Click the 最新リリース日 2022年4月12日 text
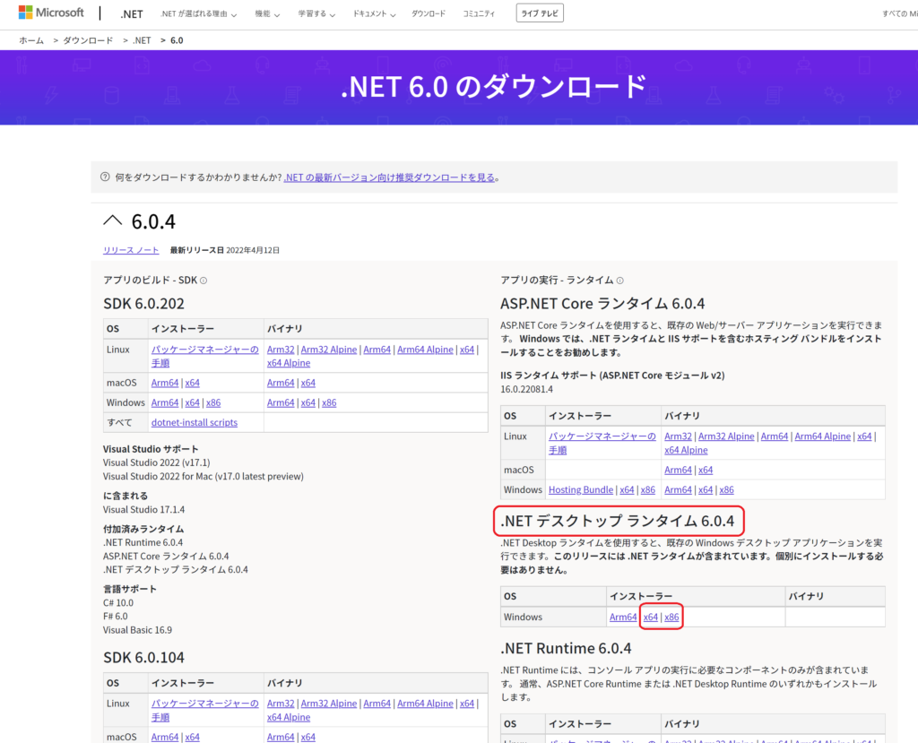 [x=225, y=250]
